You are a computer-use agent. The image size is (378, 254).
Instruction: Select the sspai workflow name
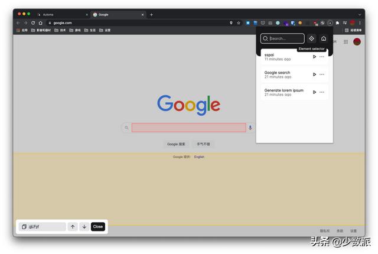(269, 55)
